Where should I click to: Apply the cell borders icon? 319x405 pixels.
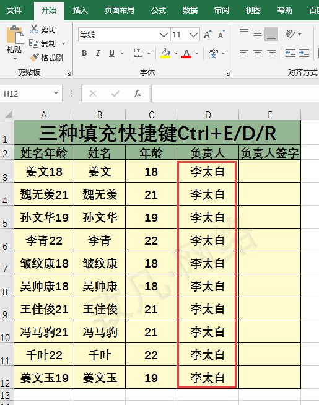coord(139,53)
